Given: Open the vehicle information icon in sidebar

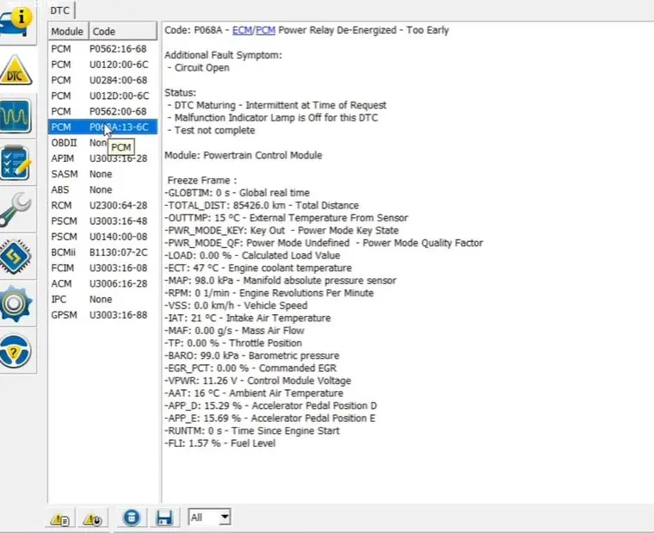Looking at the screenshot, I should (x=17, y=19).
